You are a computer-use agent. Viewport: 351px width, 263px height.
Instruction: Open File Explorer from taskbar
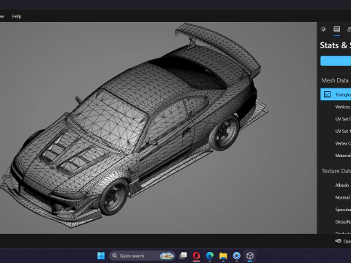pos(223,256)
